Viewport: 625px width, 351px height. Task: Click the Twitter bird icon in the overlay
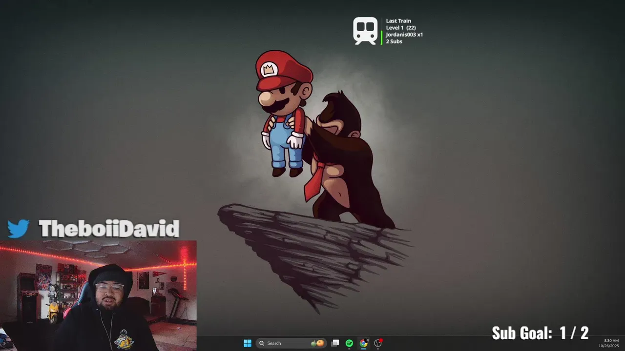(19, 229)
